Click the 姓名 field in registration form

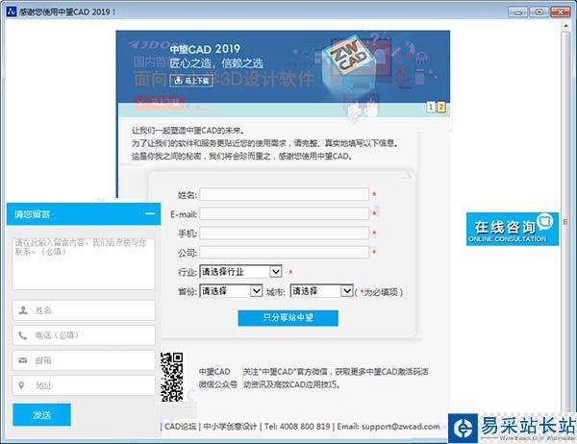[x=284, y=194]
